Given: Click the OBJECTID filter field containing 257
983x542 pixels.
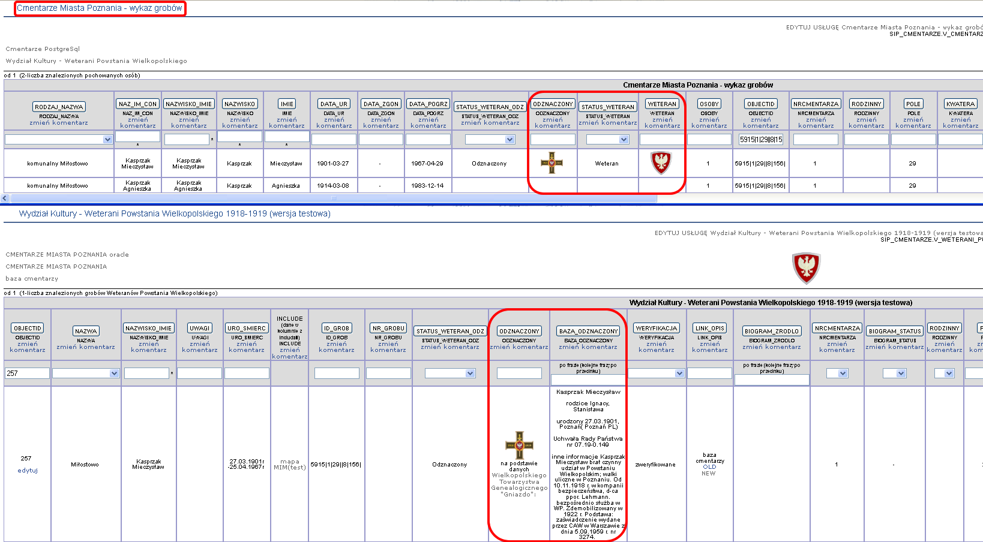Looking at the screenshot, I should pos(27,374).
